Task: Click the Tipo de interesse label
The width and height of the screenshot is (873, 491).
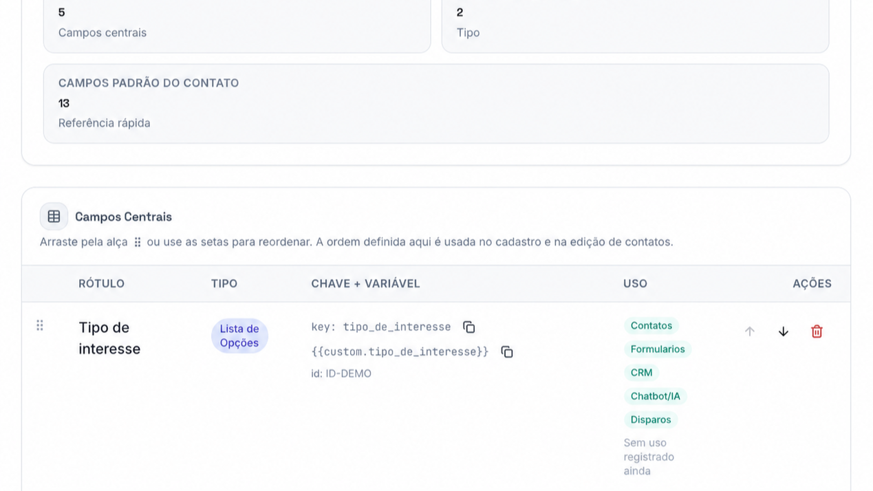Action: [109, 338]
